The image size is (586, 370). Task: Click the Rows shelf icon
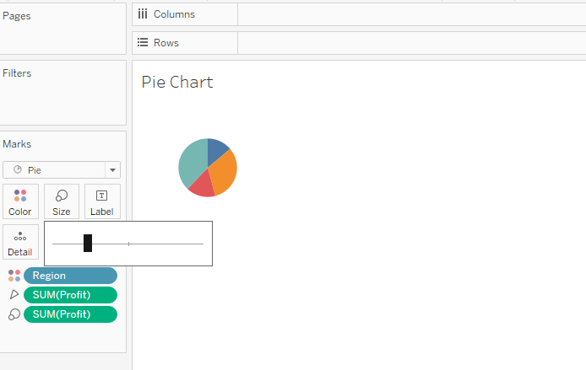click(x=143, y=42)
